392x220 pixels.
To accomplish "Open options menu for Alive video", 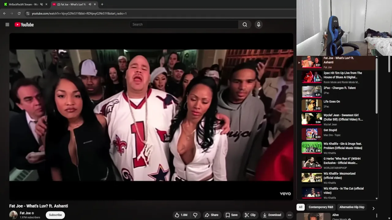I will pos(377,215).
